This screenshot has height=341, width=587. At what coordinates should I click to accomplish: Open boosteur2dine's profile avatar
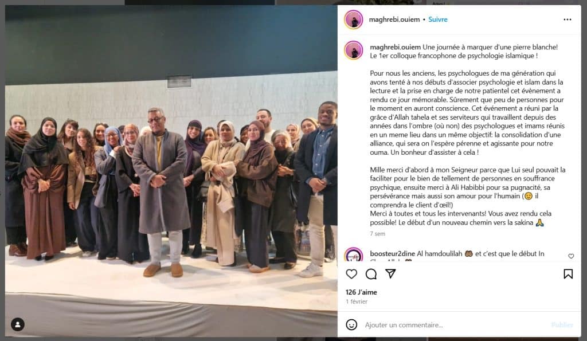353,254
